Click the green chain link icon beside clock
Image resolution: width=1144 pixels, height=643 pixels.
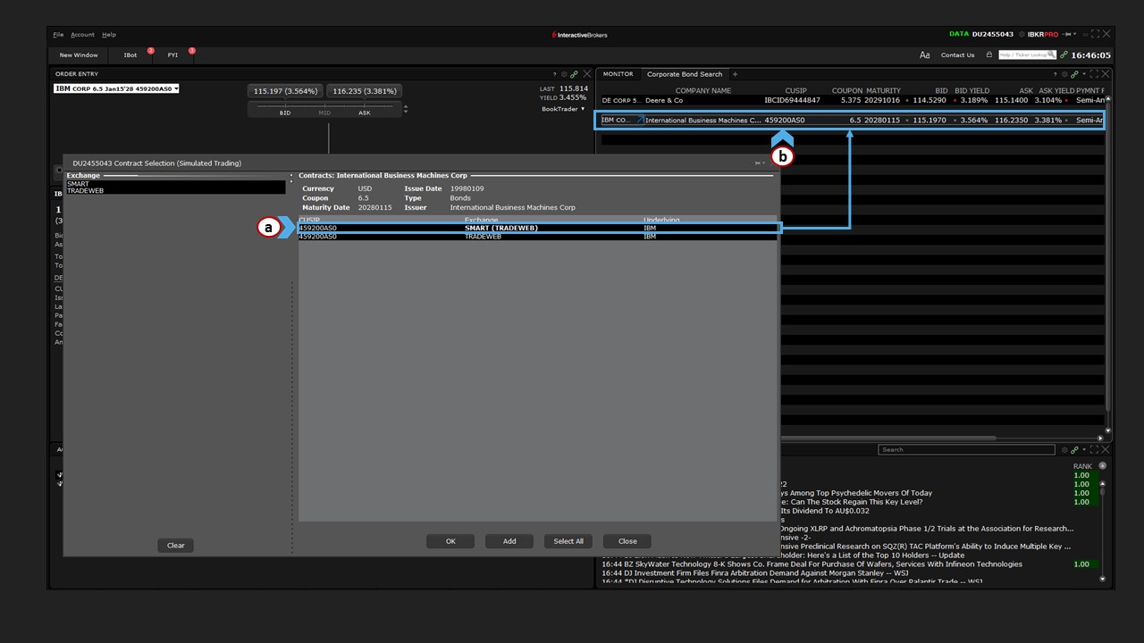tap(1064, 54)
